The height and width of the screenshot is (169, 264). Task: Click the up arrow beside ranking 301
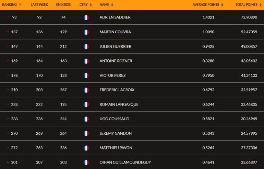coord(8,162)
